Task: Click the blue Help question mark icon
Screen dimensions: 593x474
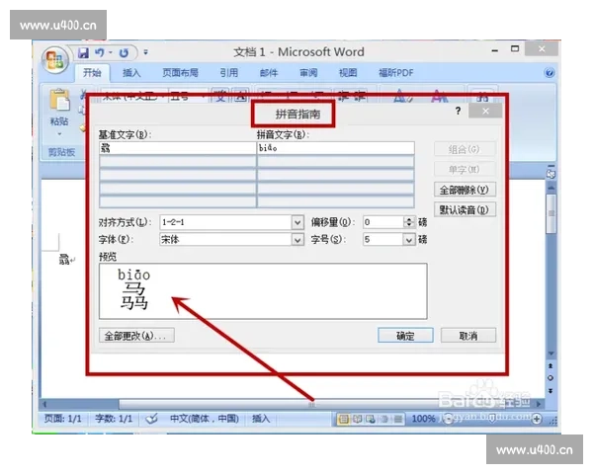Action: point(549,73)
